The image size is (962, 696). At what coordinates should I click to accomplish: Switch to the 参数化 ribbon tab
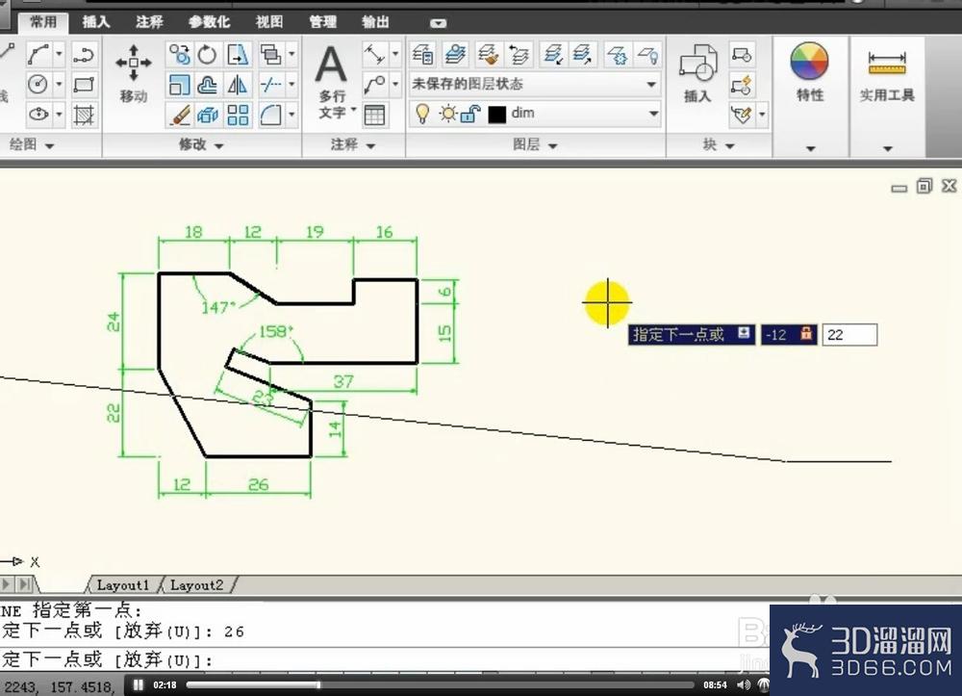[209, 22]
